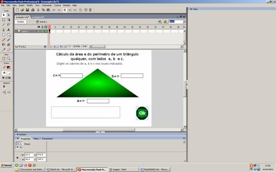Image resolution: width=276 pixels, height=172 pixels.
Task: Select the Oval tool
Action: click(3, 35)
